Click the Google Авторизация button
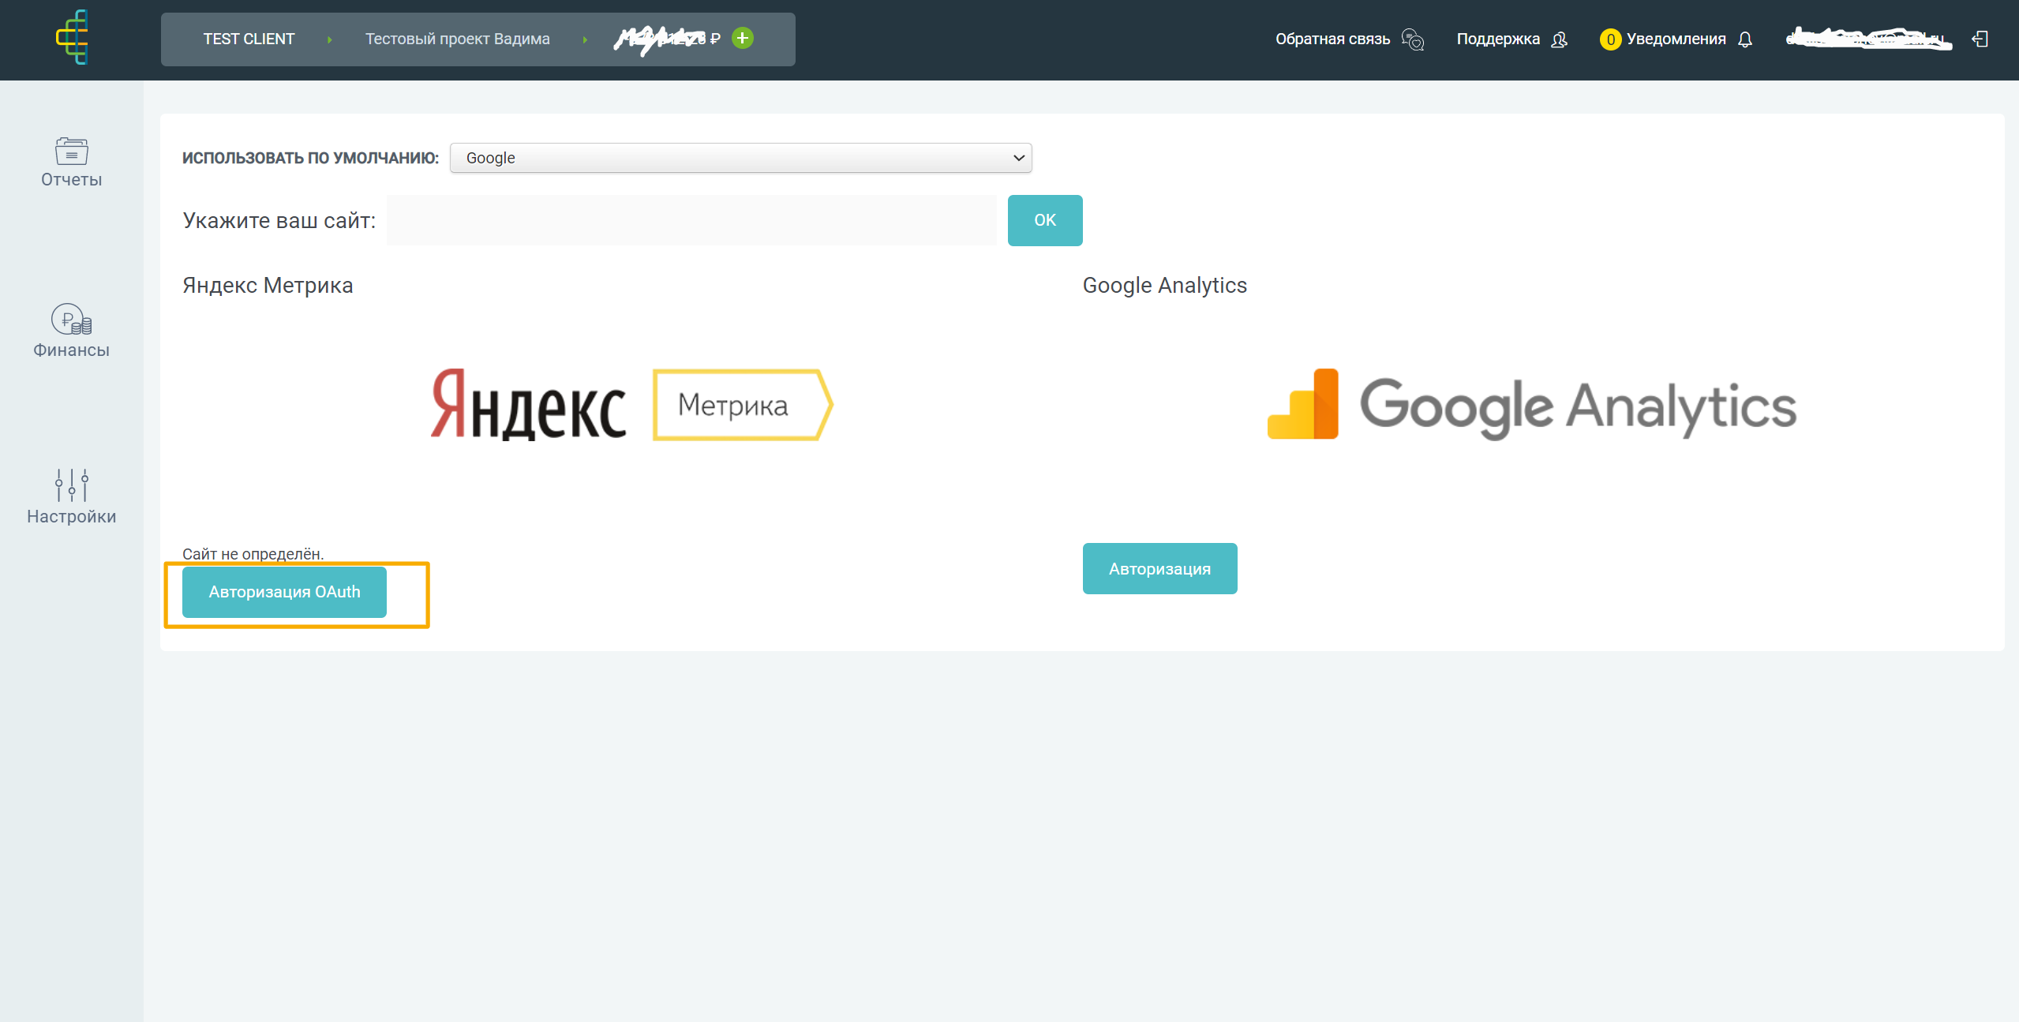This screenshot has width=2019, height=1022. click(x=1159, y=568)
